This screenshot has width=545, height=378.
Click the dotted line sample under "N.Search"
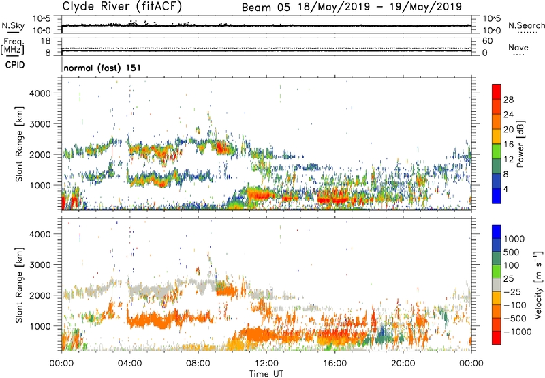527,33
